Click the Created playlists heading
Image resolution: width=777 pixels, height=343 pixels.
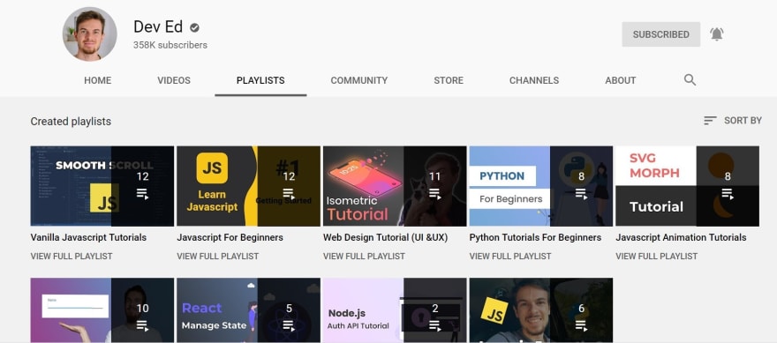click(71, 122)
